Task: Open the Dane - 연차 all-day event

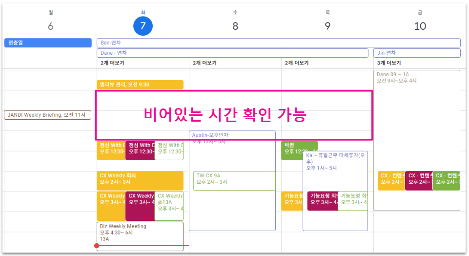Action: click(x=232, y=53)
